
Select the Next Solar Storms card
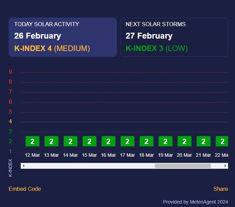click(x=174, y=37)
